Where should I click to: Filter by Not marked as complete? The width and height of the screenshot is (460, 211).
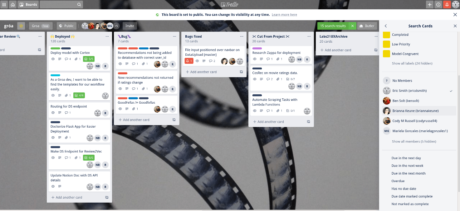coord(410,204)
